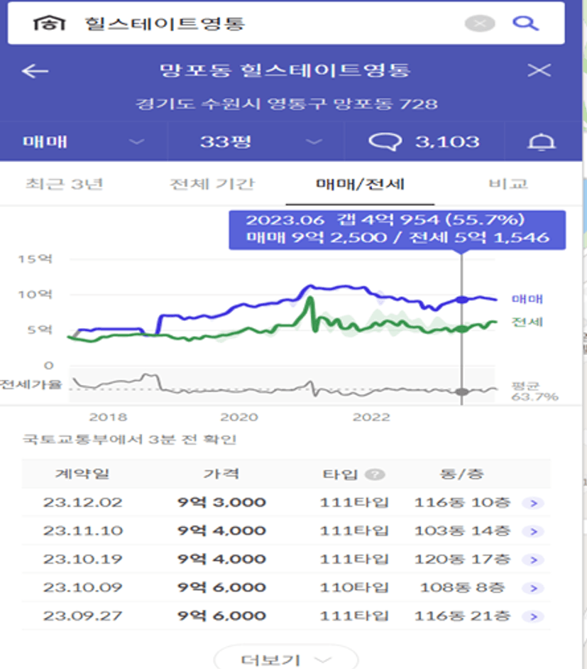Open details arrow for 23.10.19 transaction

coord(533,560)
